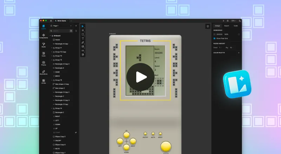The height and width of the screenshot is (154, 281).
Task: Click the Artboard label above the canvas
Action: pyautogui.click(x=112, y=34)
